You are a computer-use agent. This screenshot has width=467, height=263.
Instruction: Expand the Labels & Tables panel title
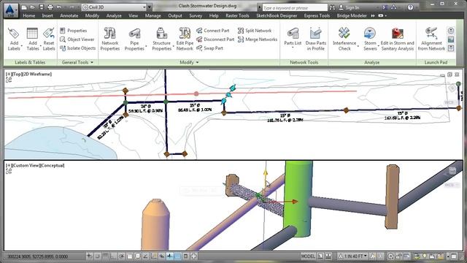point(30,62)
